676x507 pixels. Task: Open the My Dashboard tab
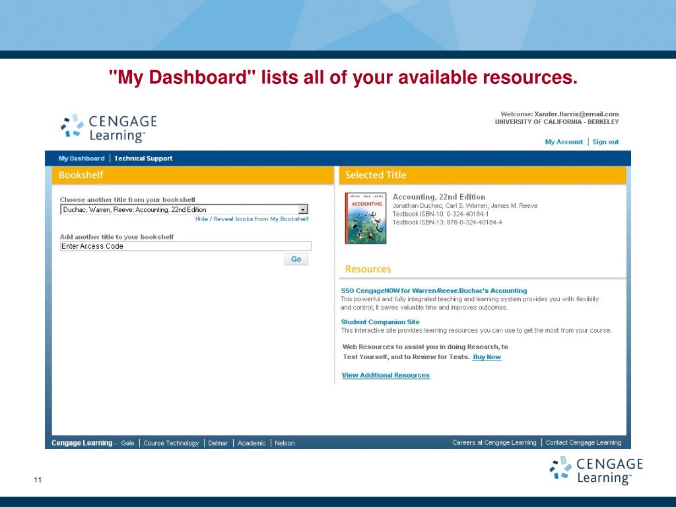coord(81,158)
